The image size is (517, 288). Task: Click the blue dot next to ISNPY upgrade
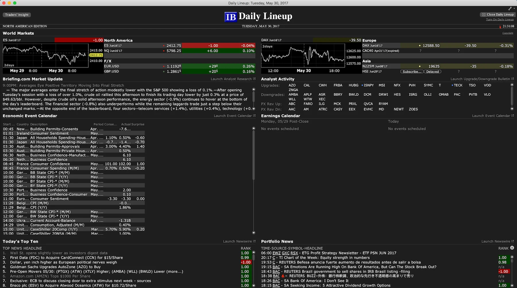pyautogui.click(x=362, y=85)
